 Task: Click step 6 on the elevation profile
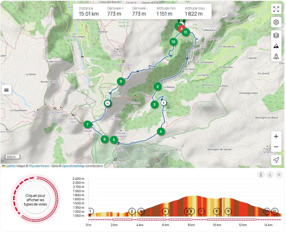191,211
